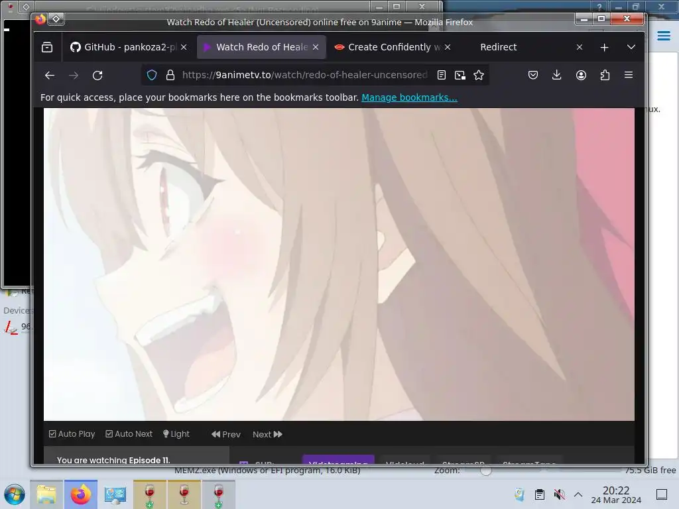679x509 pixels.
Task: Open the clock showing 20:22
Action: pos(616,494)
